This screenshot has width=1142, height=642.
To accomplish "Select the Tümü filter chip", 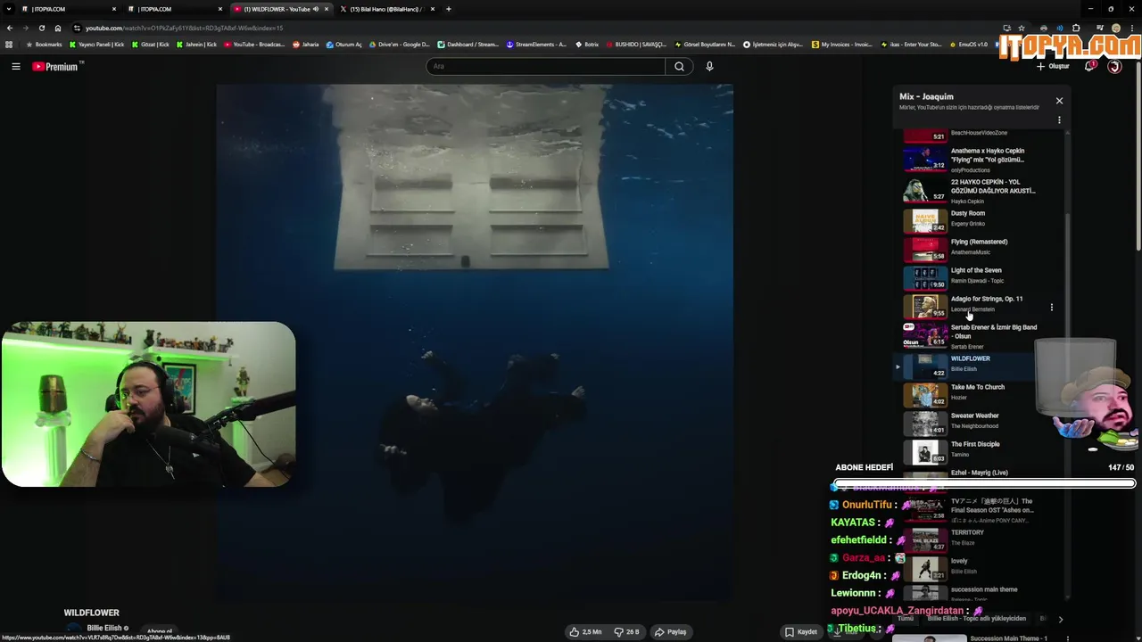I will (x=906, y=618).
